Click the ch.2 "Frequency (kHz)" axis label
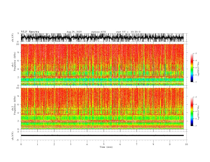 tap(15, 105)
